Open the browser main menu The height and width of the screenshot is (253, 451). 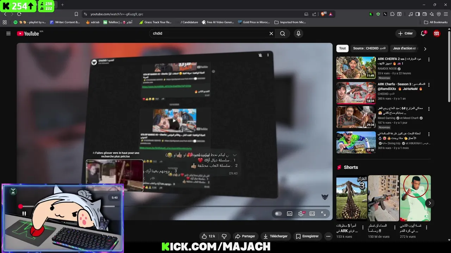tap(446, 14)
